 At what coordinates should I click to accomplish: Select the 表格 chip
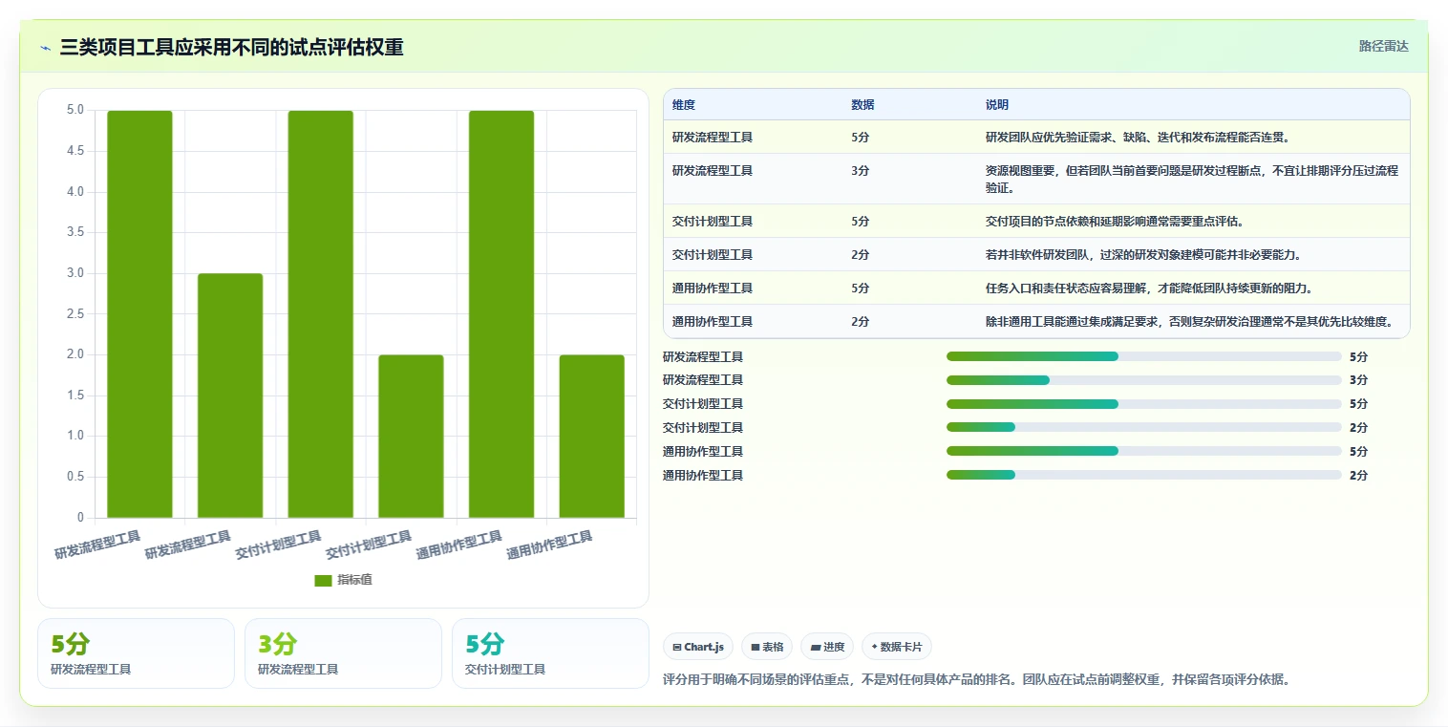pyautogui.click(x=767, y=647)
